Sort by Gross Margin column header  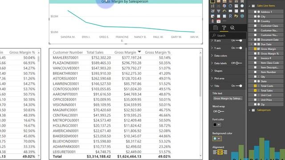tap(125, 52)
